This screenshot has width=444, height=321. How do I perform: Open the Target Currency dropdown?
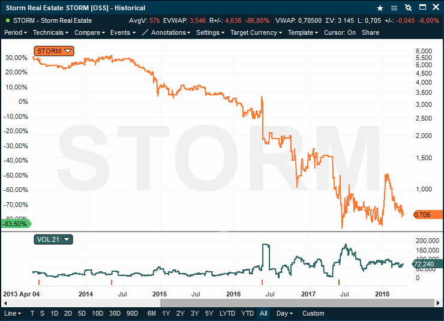click(256, 32)
